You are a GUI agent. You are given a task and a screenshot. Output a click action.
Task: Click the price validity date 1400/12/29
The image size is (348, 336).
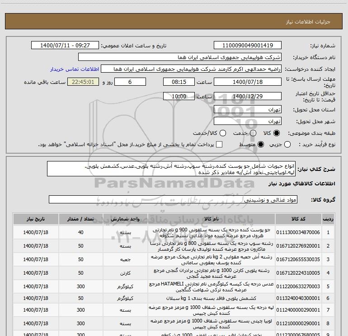coord(247,97)
